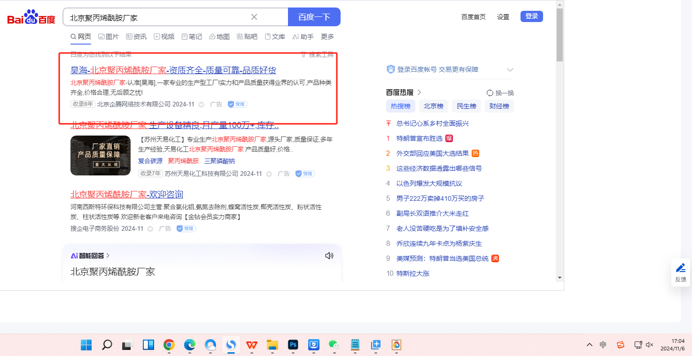Screen dimensions: 692x356
Task: Select the 热搜榜 tab
Action: pos(401,106)
